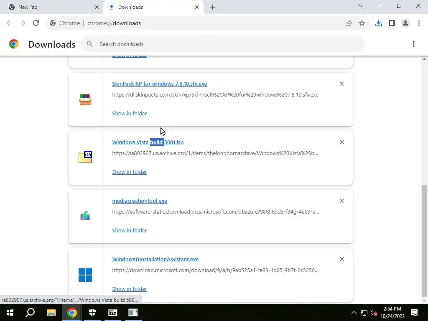
Task: Open the Windows Start menu
Action: coord(10,313)
